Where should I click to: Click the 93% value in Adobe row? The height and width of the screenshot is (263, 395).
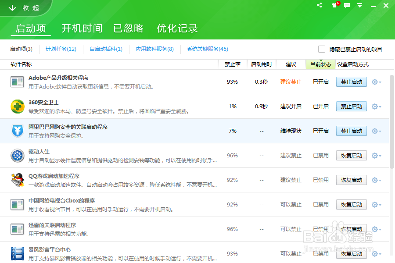232,82
